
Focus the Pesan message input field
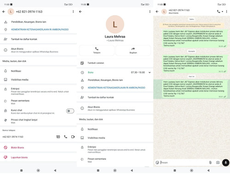tap(184, 163)
